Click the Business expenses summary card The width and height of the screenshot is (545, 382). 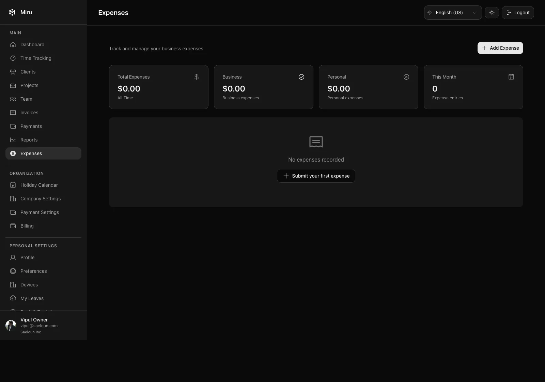coord(264,87)
